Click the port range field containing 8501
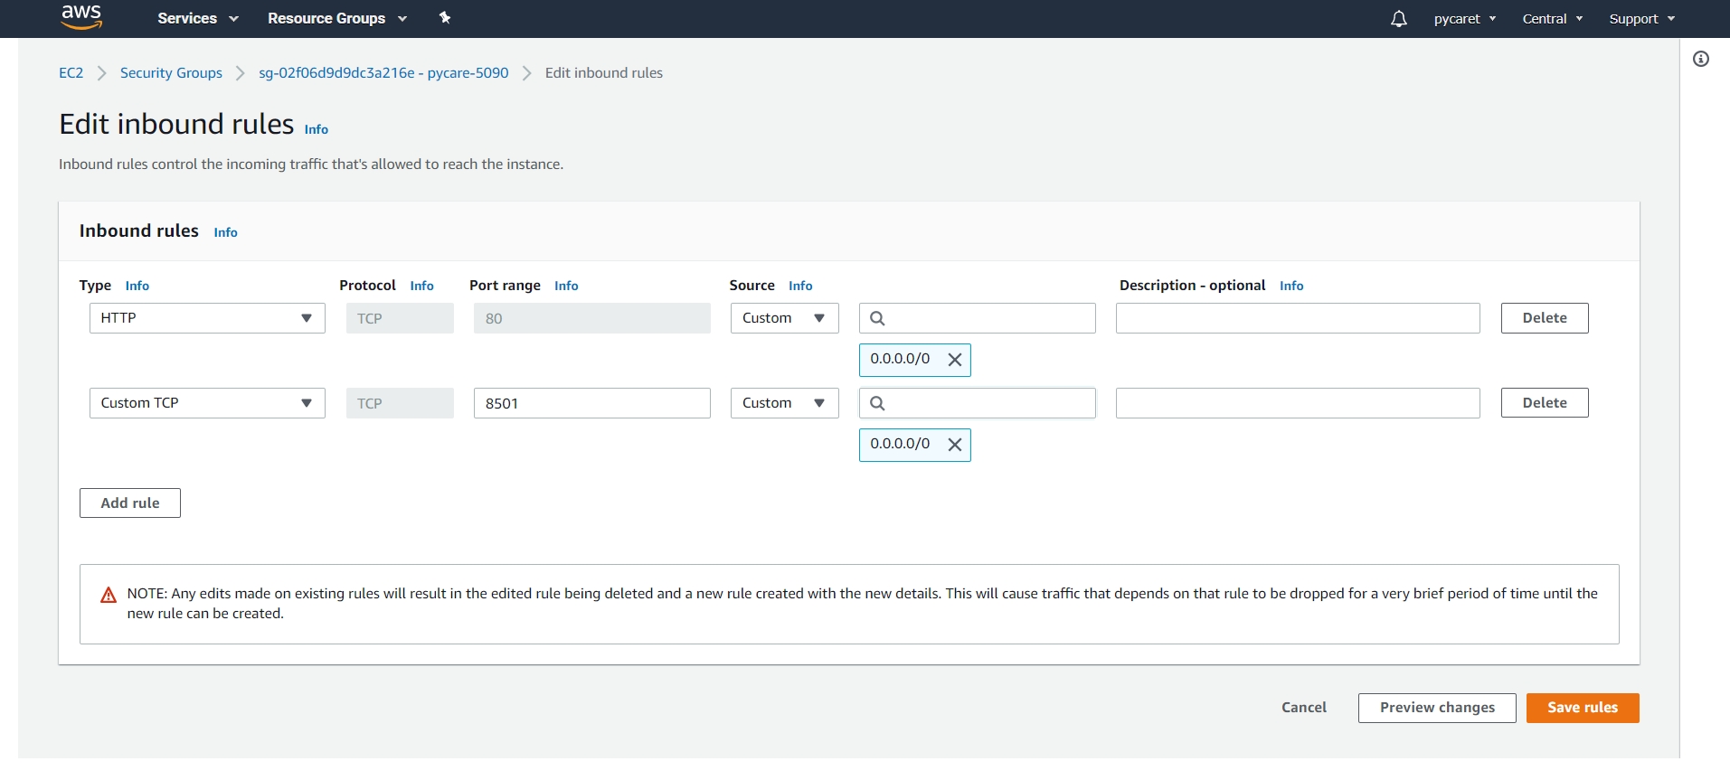Viewport: 1730px width, 780px height. click(x=591, y=403)
